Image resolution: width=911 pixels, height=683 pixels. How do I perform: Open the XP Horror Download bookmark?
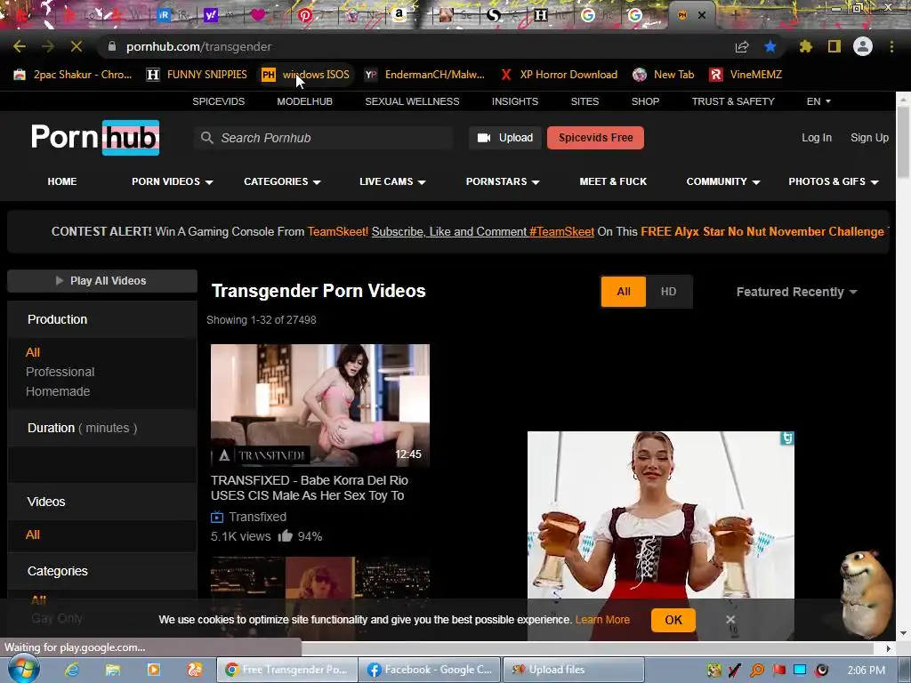pos(559,75)
